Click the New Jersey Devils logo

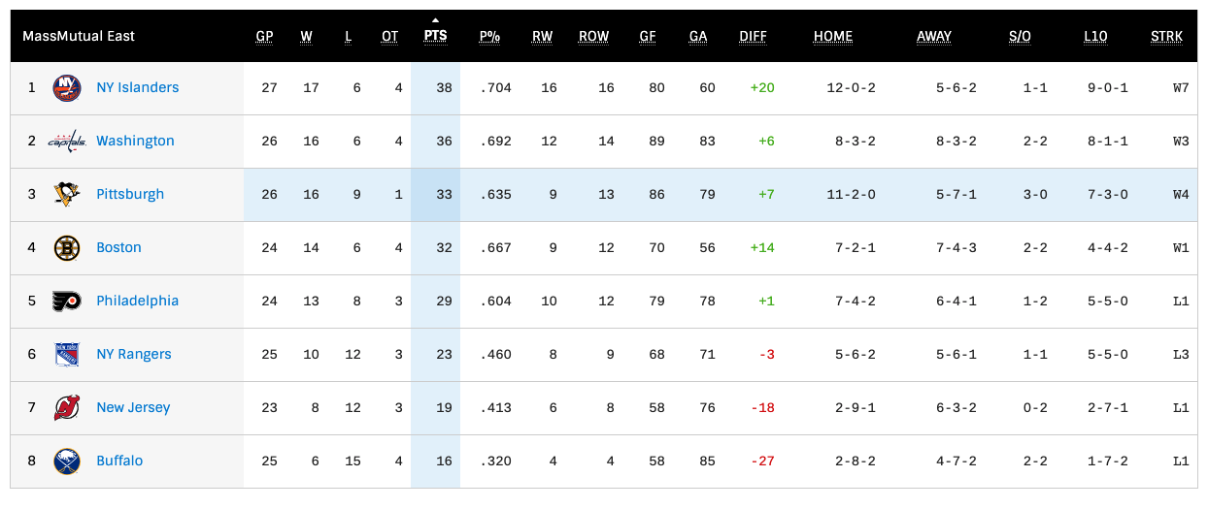pos(67,408)
